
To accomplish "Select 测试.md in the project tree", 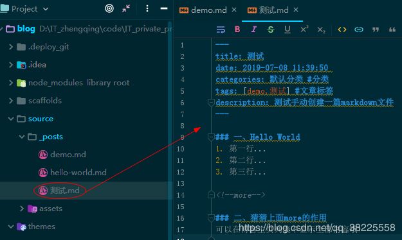I will click(x=64, y=191).
